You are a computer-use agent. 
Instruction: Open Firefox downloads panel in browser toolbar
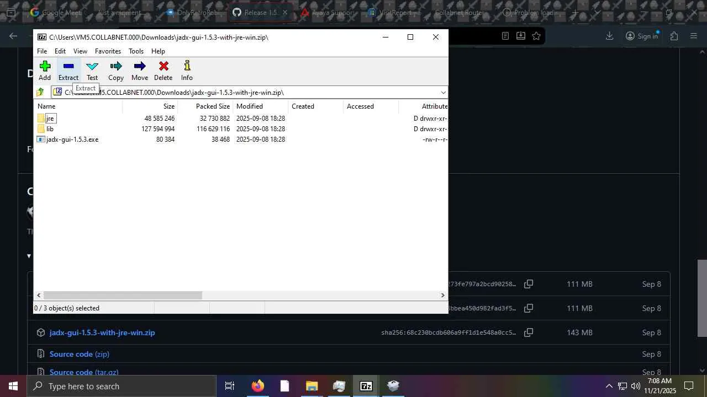pyautogui.click(x=610, y=36)
